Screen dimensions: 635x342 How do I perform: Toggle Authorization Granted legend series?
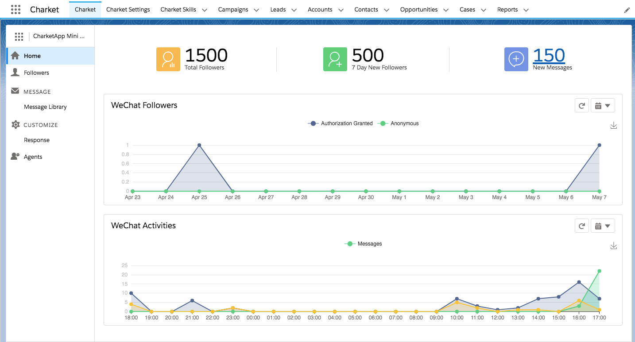pos(341,123)
